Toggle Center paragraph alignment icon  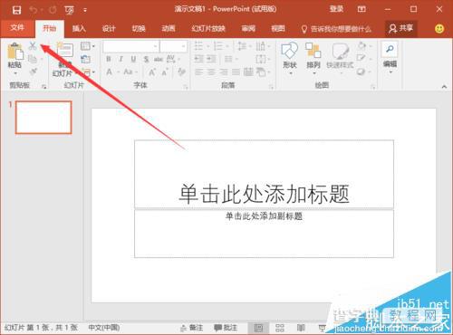click(211, 72)
